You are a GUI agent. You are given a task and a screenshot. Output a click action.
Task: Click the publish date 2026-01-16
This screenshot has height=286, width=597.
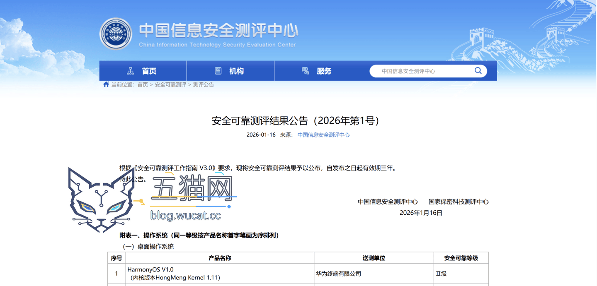click(x=261, y=135)
